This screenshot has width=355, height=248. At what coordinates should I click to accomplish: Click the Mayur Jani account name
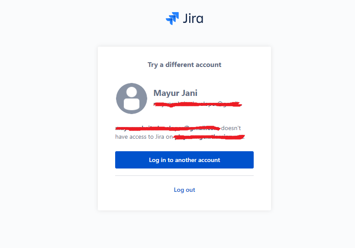tap(175, 93)
